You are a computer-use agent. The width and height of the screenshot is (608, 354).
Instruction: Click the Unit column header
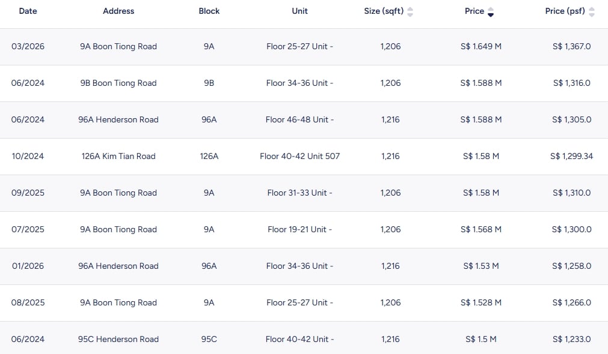click(x=299, y=11)
